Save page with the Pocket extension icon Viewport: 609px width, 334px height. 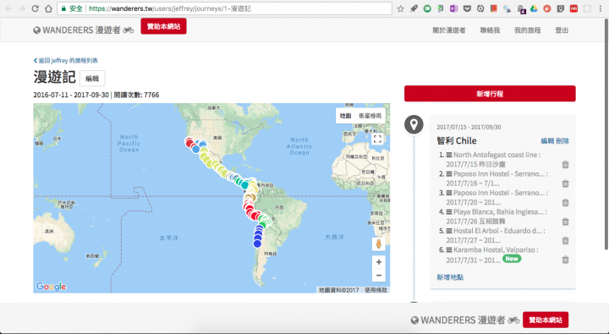pyautogui.click(x=467, y=8)
